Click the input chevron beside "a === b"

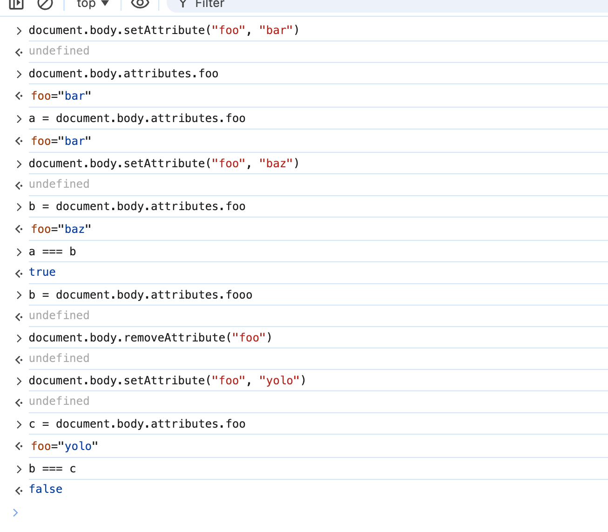click(19, 252)
